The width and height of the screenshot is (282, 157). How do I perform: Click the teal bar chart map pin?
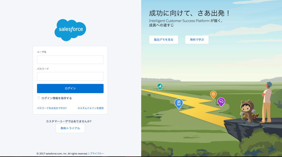[160, 86]
